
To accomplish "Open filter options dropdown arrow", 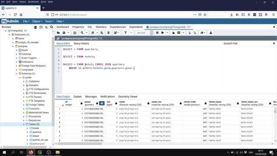I will [131, 33].
